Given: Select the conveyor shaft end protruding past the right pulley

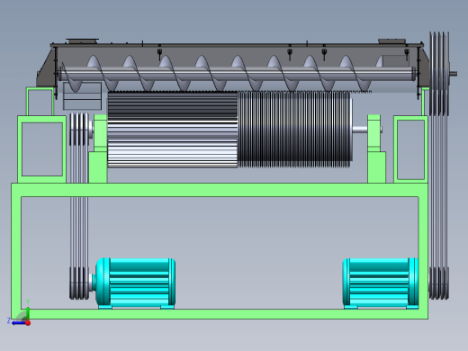Looking at the screenshot, I should (454, 74).
